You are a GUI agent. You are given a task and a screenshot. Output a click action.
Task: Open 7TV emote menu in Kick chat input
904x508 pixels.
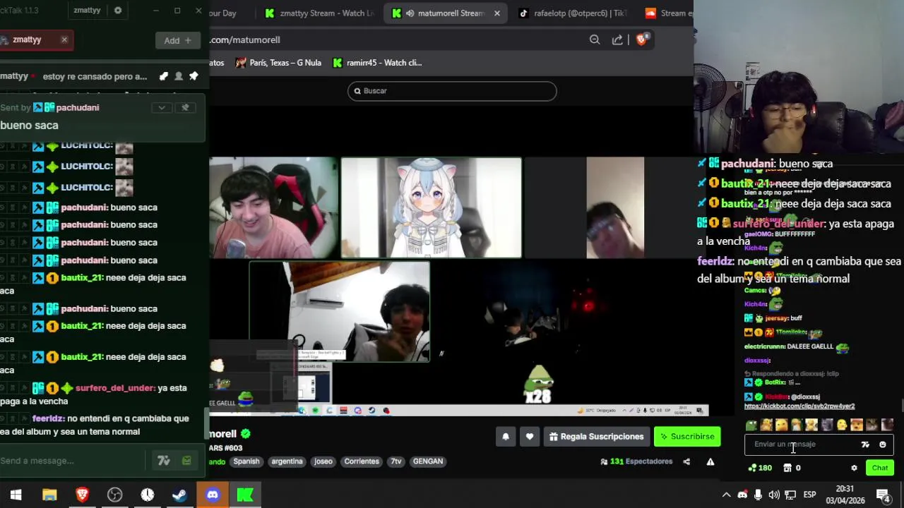point(865,445)
